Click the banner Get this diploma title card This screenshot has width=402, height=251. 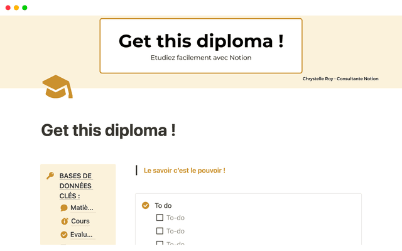[201, 46]
